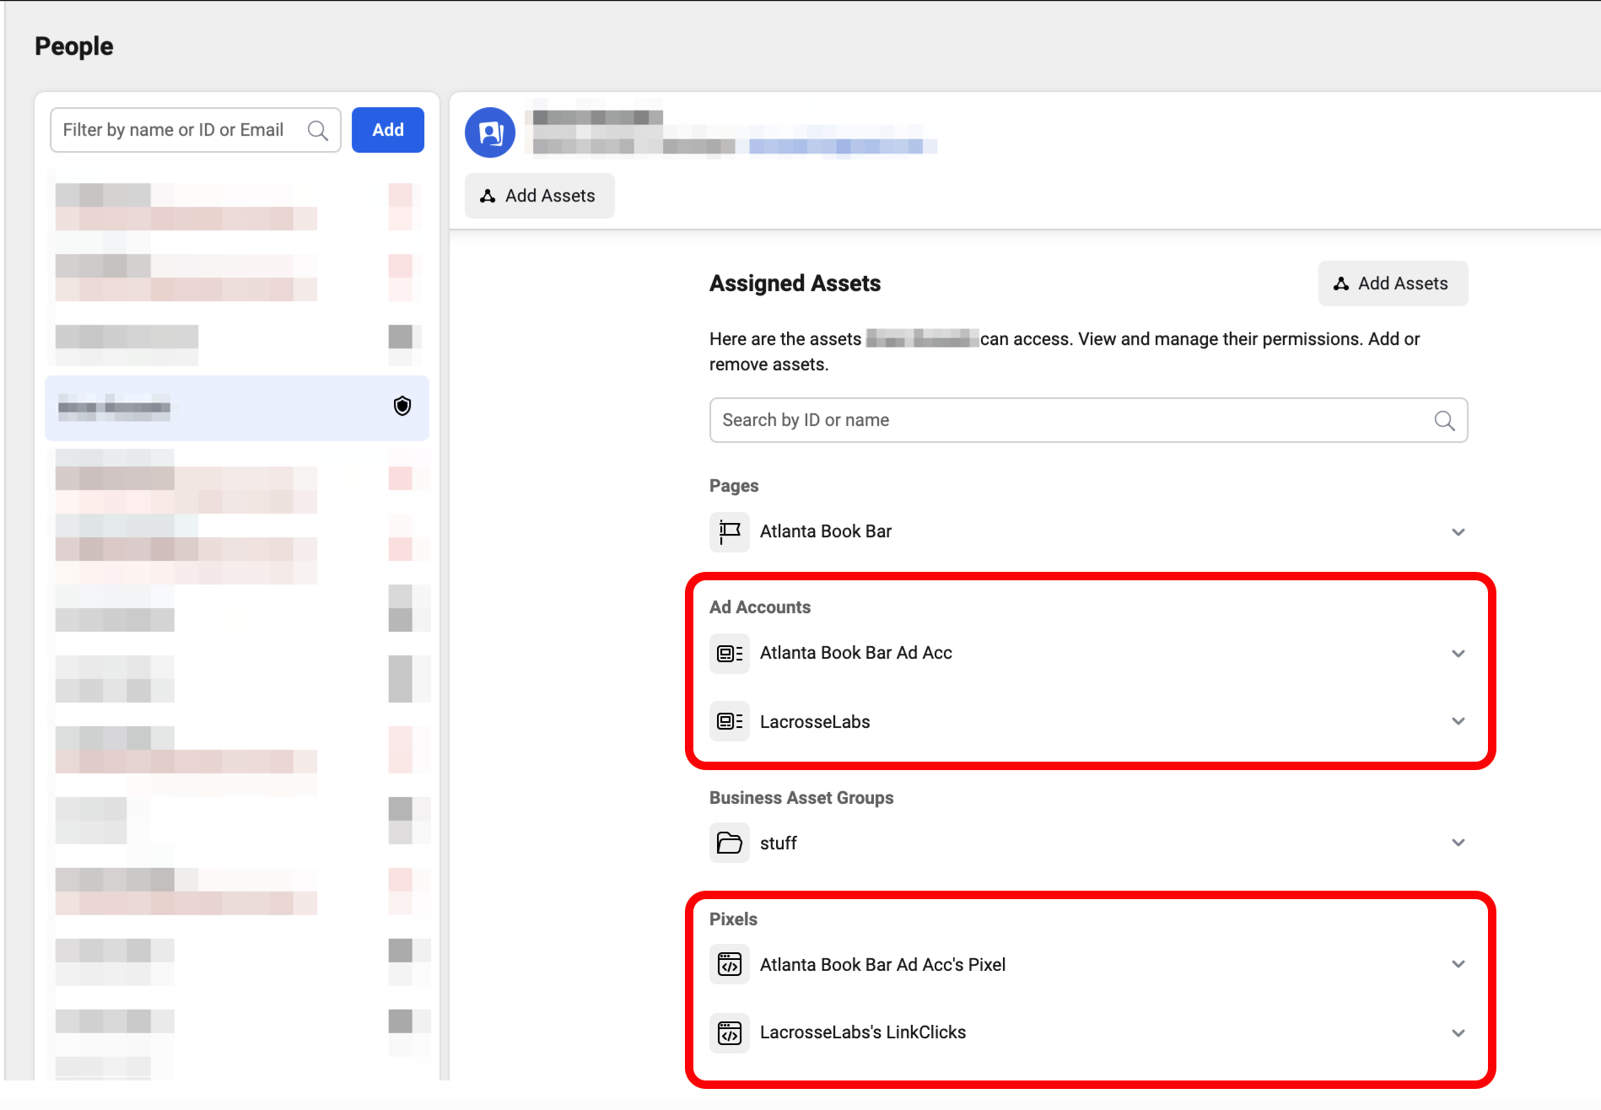The height and width of the screenshot is (1110, 1601).
Task: Click the admin shield icon on selected person
Action: click(402, 407)
